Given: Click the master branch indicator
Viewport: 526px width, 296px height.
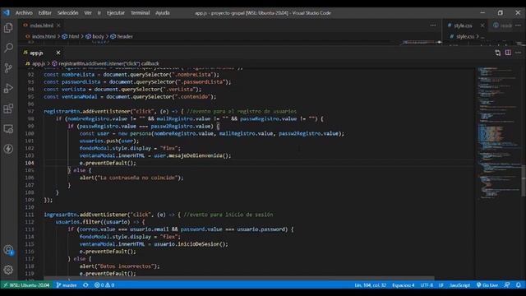Looking at the screenshot, I should point(67,285).
